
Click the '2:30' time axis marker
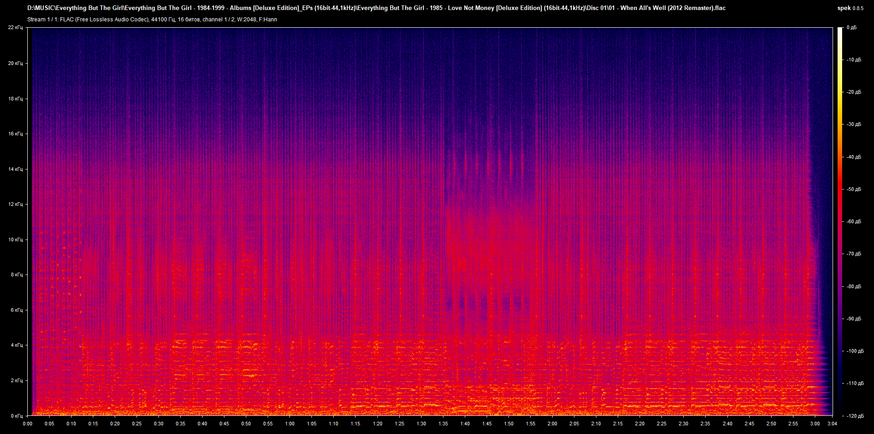click(x=683, y=424)
